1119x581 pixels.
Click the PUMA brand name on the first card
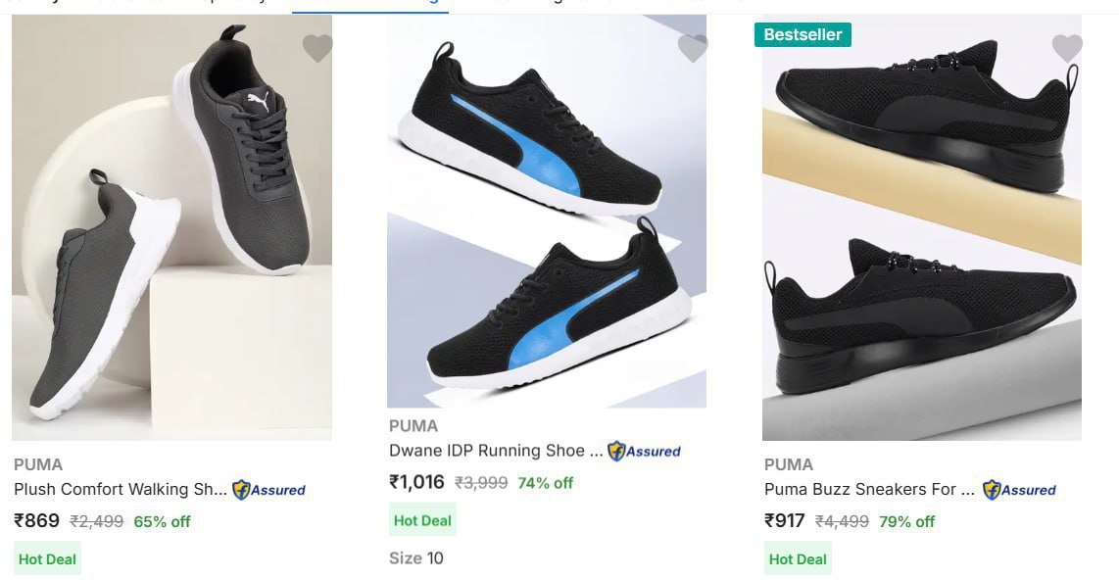tap(36, 463)
